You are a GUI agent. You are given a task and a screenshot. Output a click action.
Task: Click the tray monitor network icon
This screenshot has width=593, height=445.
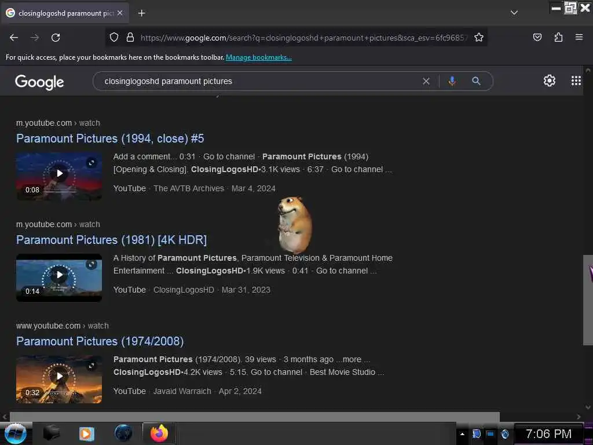click(x=490, y=434)
